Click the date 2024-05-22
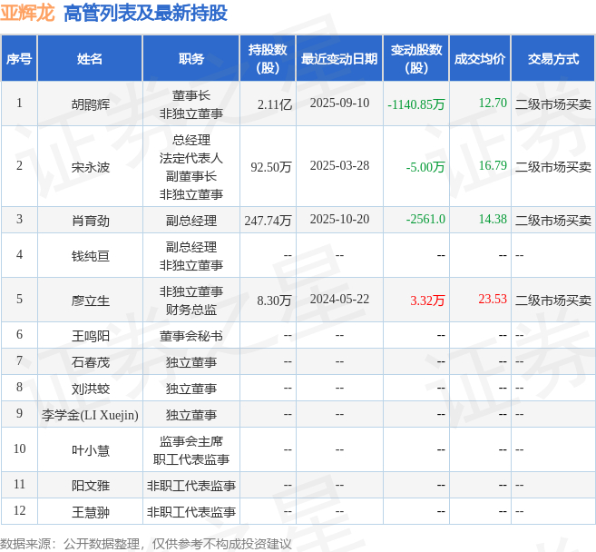This screenshot has height=552, width=596. pos(339,300)
